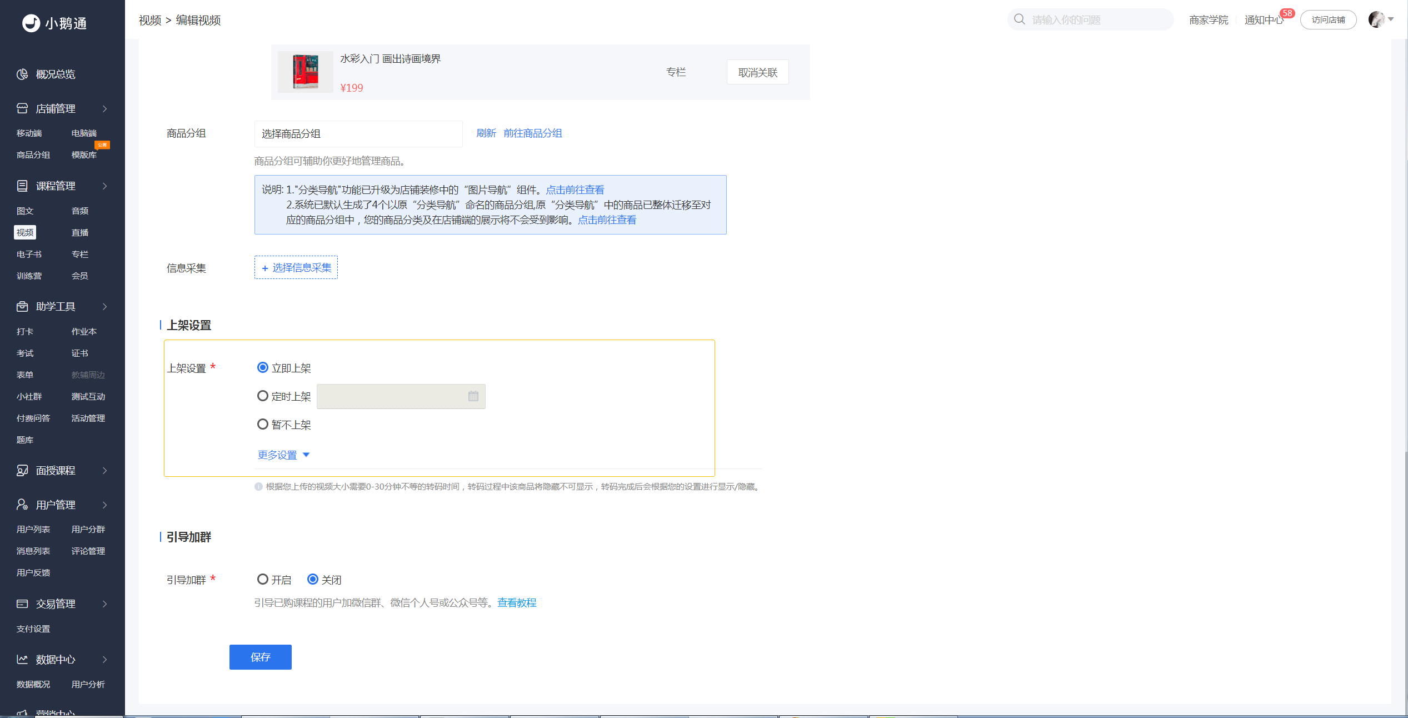Screen dimensions: 1408x718
Task: Click the 助学工具 toolbox icon
Action: coord(22,306)
